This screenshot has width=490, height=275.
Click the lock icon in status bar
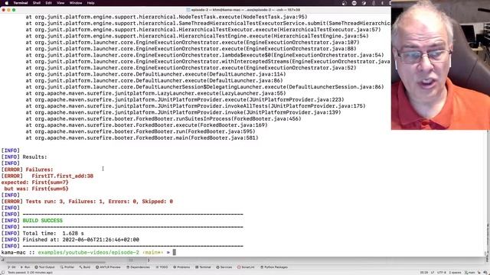(x=479, y=273)
